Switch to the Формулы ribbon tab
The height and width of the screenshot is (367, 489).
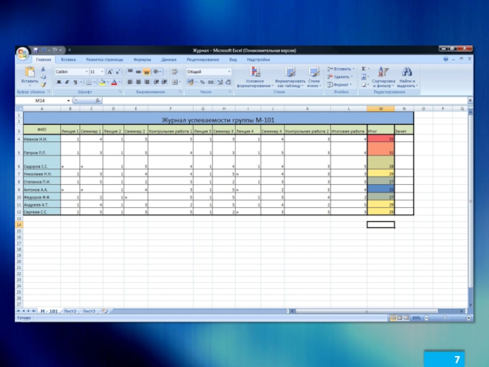coord(142,60)
